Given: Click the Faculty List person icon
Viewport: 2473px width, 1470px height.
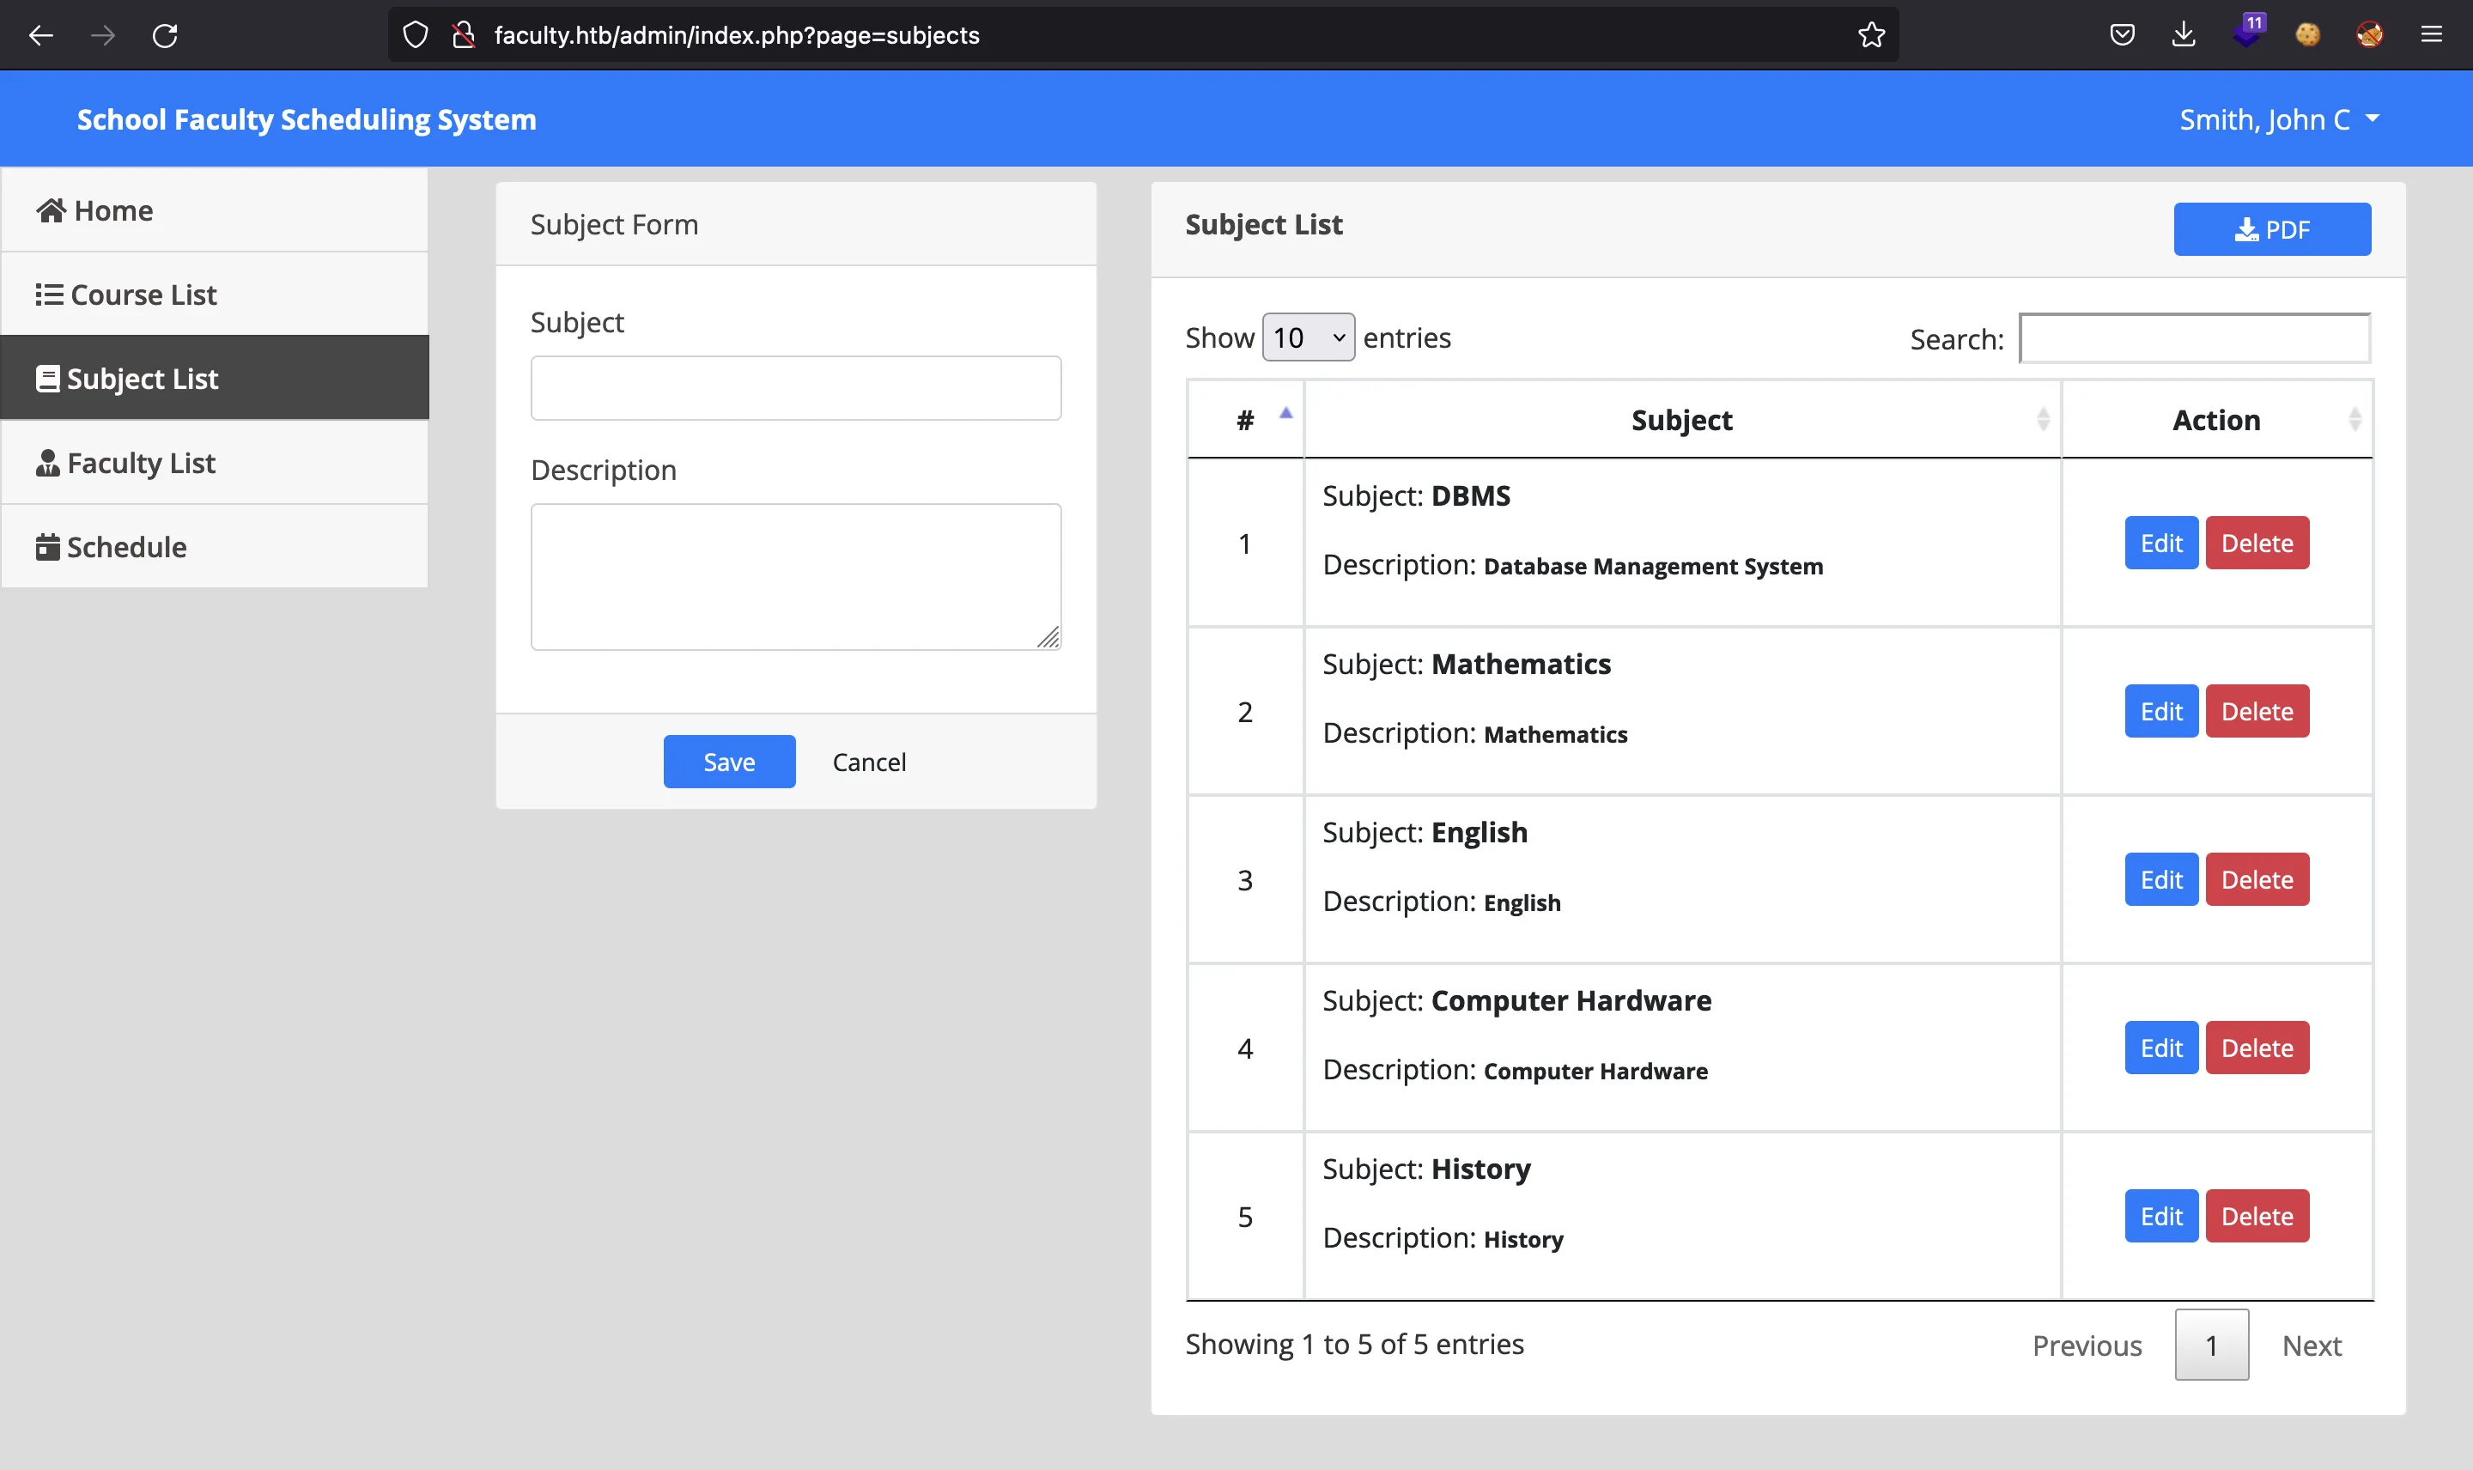Looking at the screenshot, I should (47, 463).
